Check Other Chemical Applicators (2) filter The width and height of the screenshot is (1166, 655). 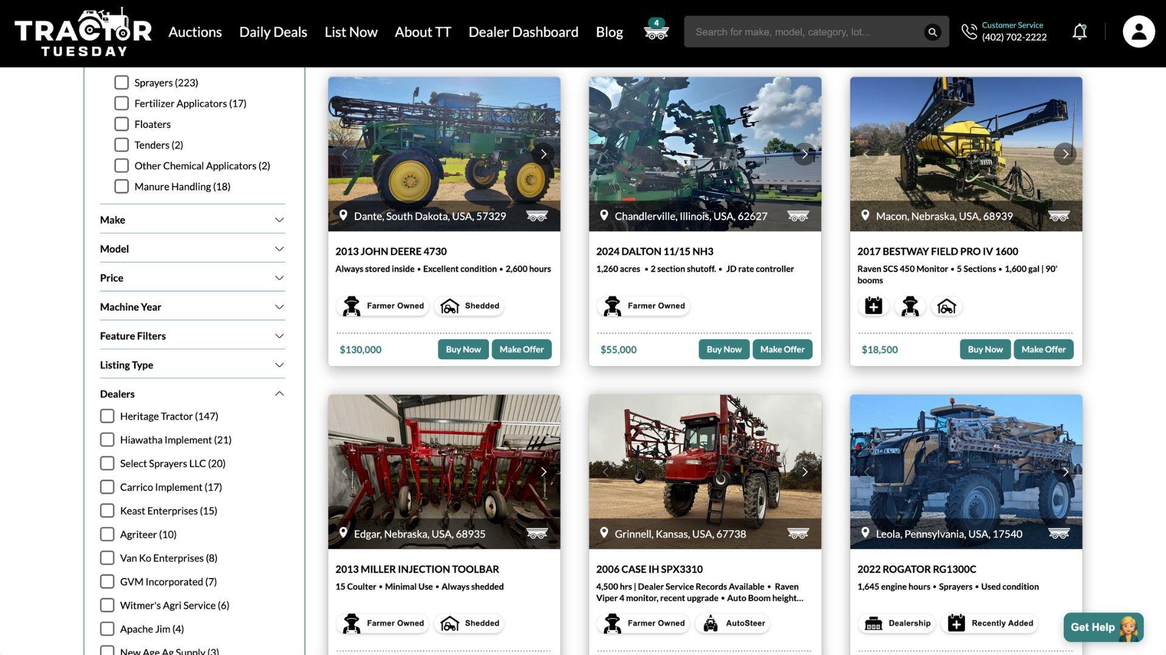click(121, 166)
